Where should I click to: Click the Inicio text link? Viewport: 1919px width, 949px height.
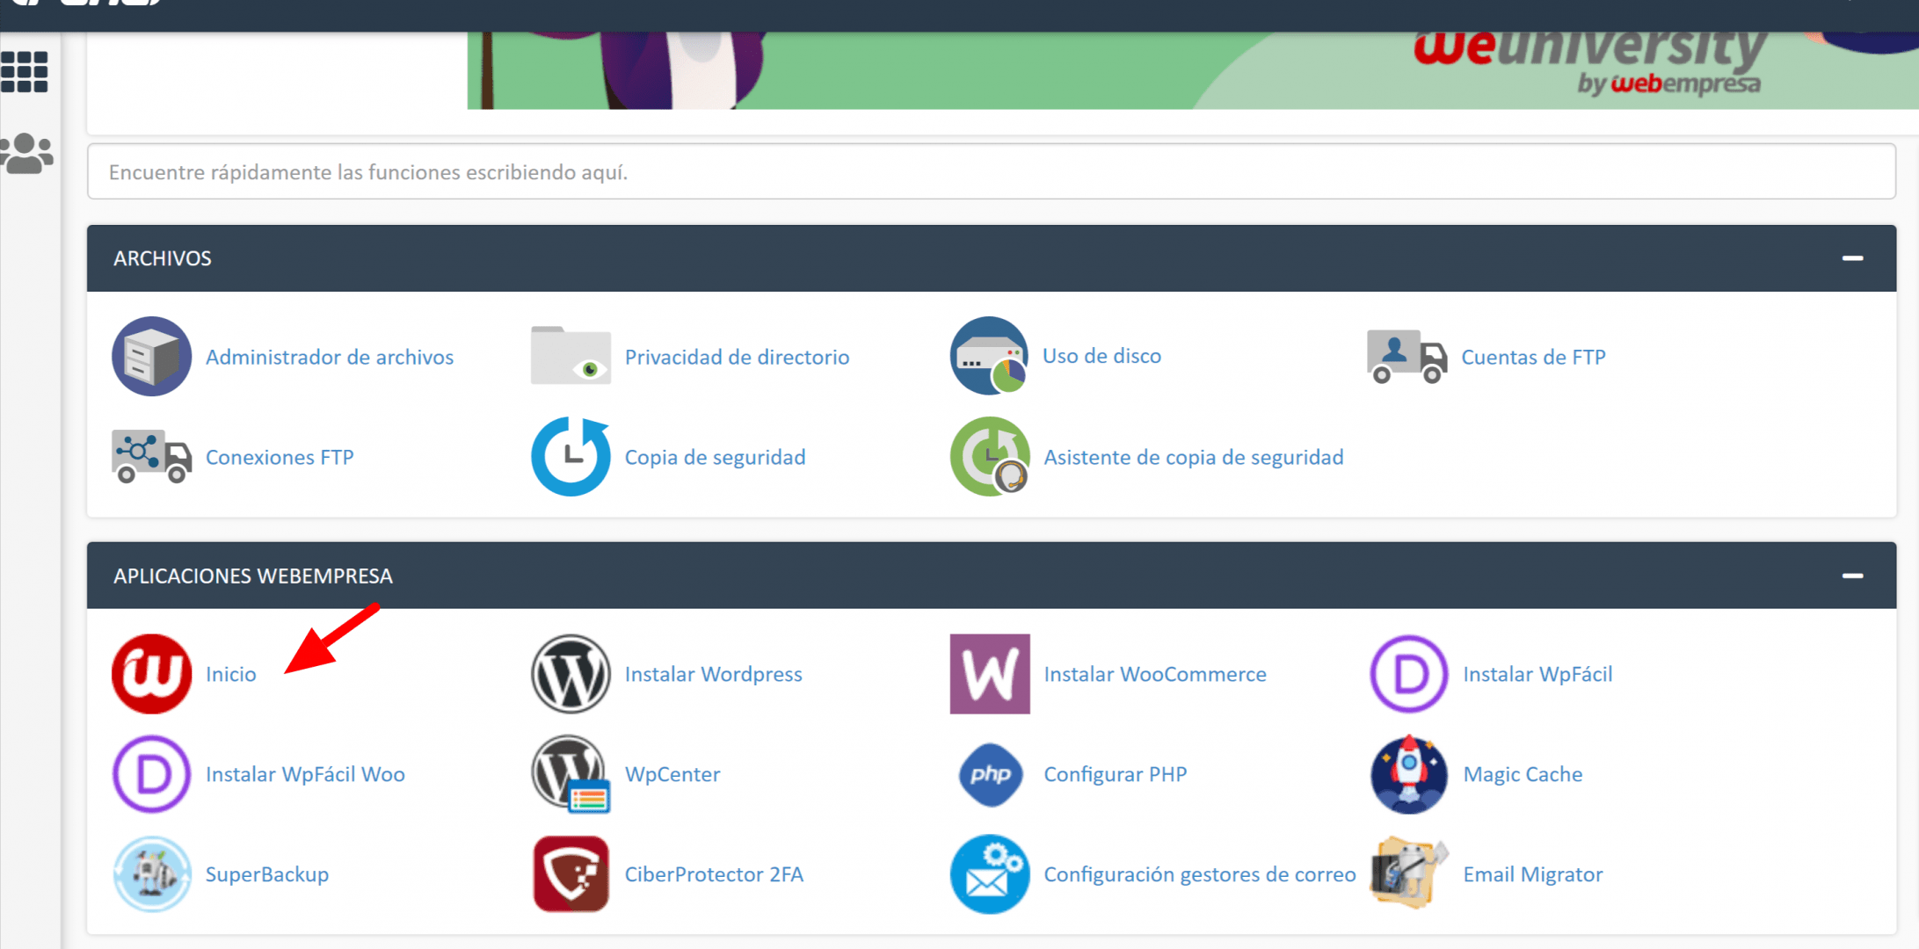231,674
